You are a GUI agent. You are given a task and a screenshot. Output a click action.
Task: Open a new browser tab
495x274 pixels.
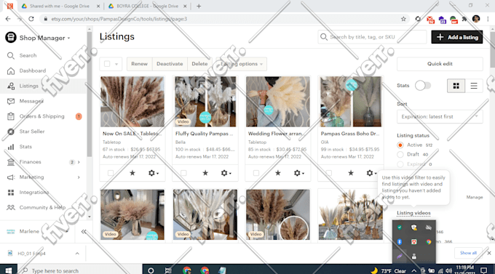(199, 6)
